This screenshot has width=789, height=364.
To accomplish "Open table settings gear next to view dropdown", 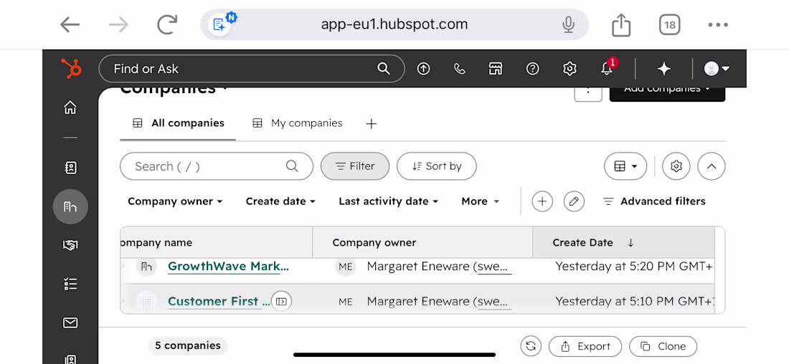I will (x=676, y=166).
